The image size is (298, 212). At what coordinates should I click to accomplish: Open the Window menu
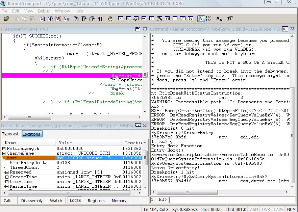pyautogui.click(x=62, y=11)
